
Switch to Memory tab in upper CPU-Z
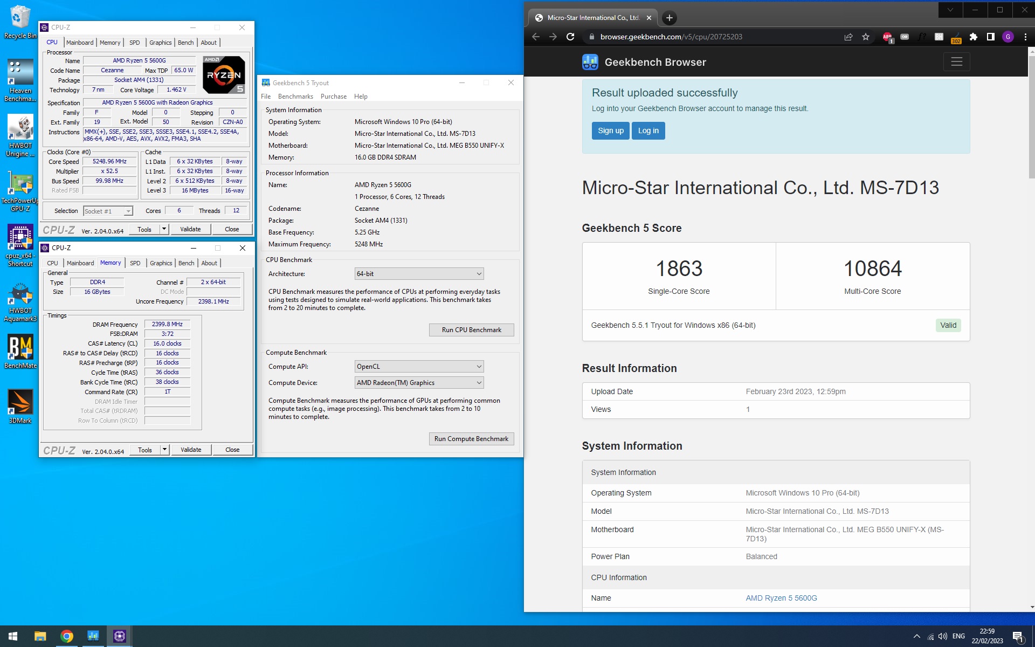pyautogui.click(x=110, y=43)
